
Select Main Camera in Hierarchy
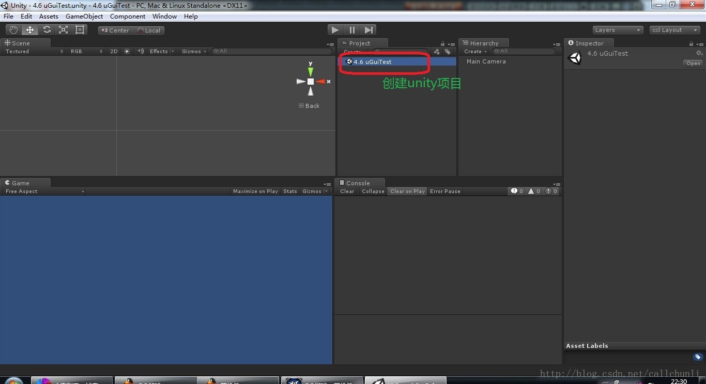[x=486, y=61]
